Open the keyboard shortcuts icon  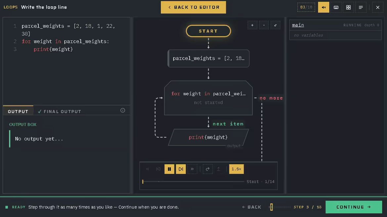(336, 7)
